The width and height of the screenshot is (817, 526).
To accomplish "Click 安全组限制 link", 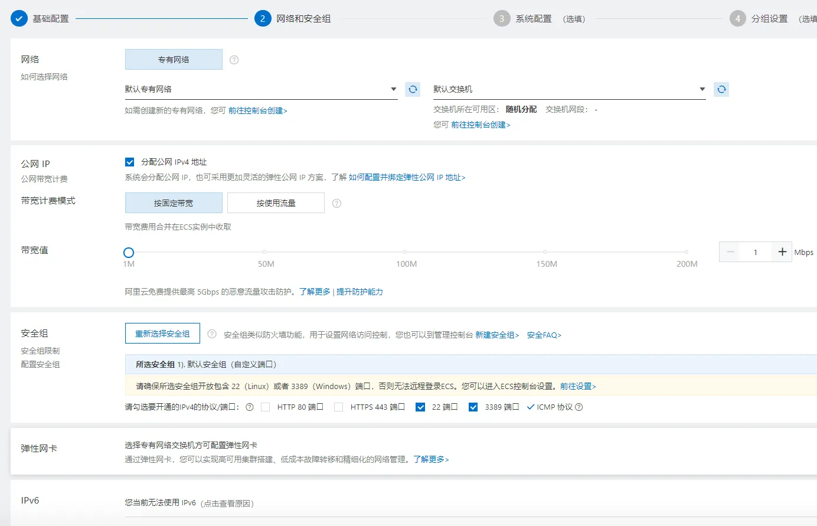I will tap(40, 351).
